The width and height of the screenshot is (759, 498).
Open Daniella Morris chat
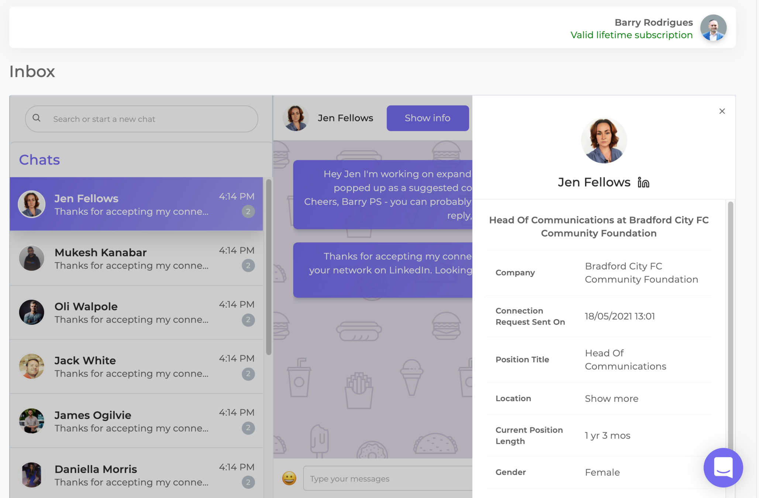136,475
